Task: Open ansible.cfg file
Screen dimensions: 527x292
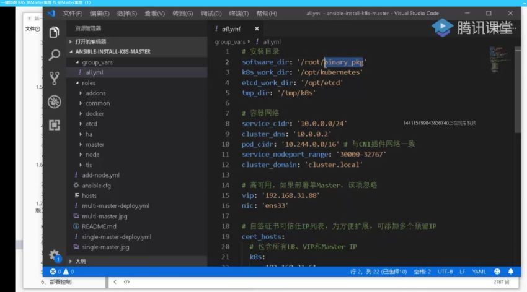Action: click(x=137, y=186)
